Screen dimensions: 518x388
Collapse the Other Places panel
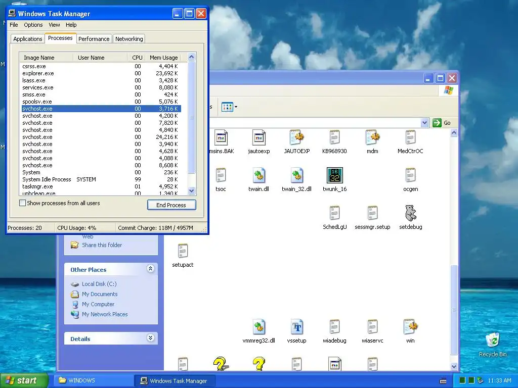(x=150, y=269)
